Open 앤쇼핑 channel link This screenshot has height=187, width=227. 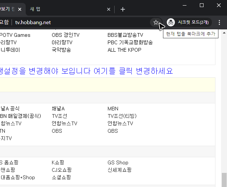7,170
